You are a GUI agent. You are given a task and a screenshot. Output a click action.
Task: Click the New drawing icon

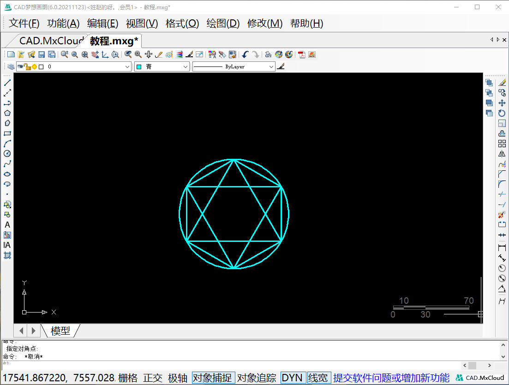pyautogui.click(x=11, y=54)
